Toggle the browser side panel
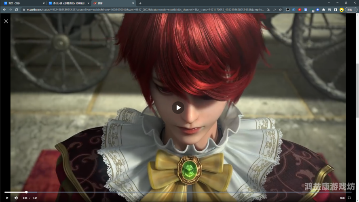The width and height of the screenshot is (359, 202). 335,10
